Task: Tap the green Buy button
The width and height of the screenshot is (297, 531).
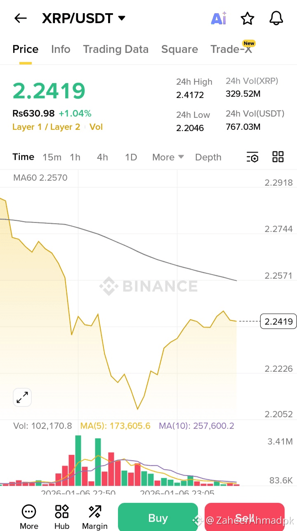Action: (158, 517)
